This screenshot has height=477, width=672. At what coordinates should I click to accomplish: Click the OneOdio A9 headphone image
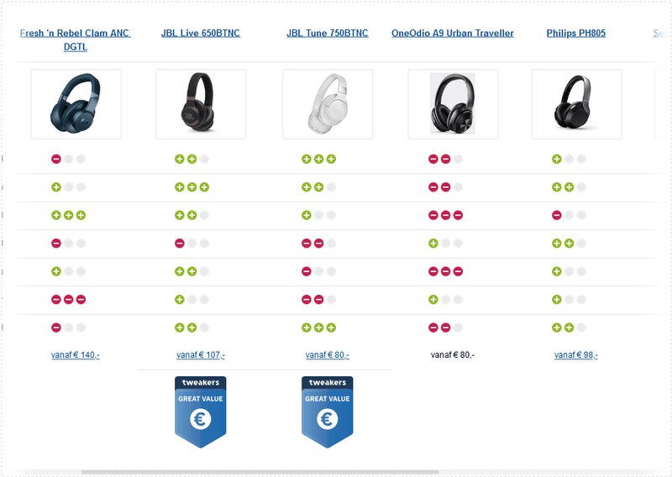point(453,104)
